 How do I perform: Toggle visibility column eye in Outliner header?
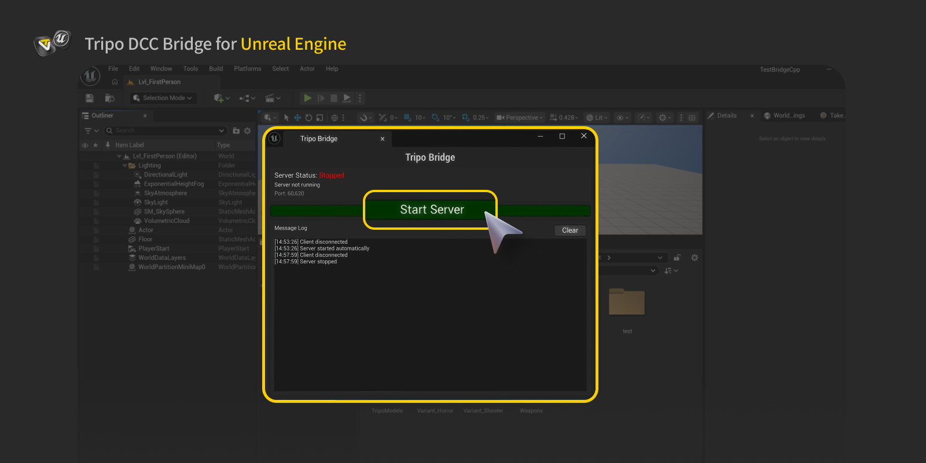[x=85, y=145]
